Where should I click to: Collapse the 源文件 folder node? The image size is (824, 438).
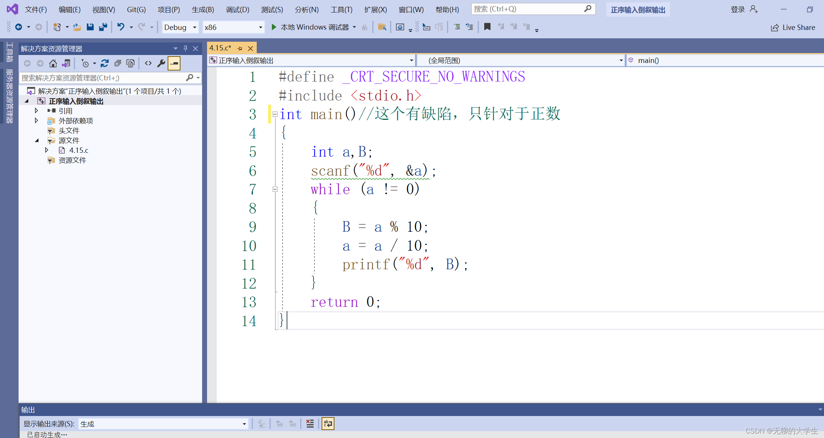tap(37, 140)
